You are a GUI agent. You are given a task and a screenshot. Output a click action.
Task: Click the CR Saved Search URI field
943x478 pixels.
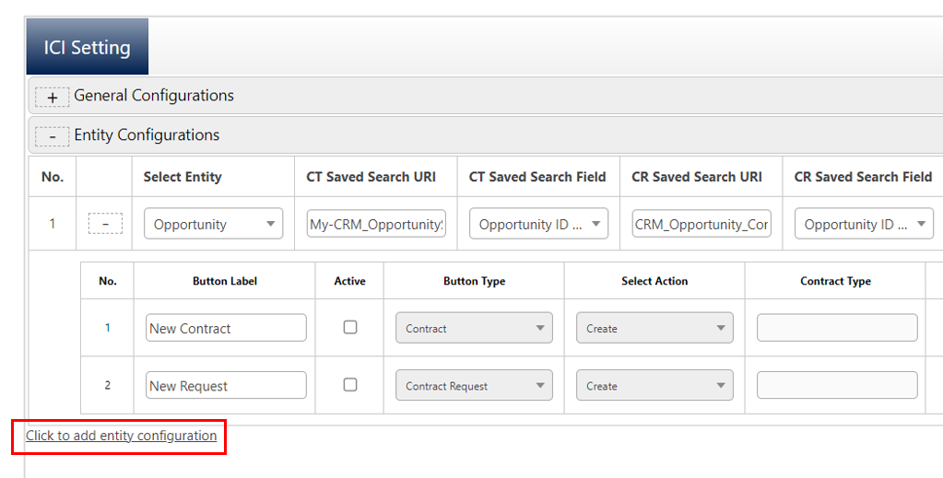701,224
